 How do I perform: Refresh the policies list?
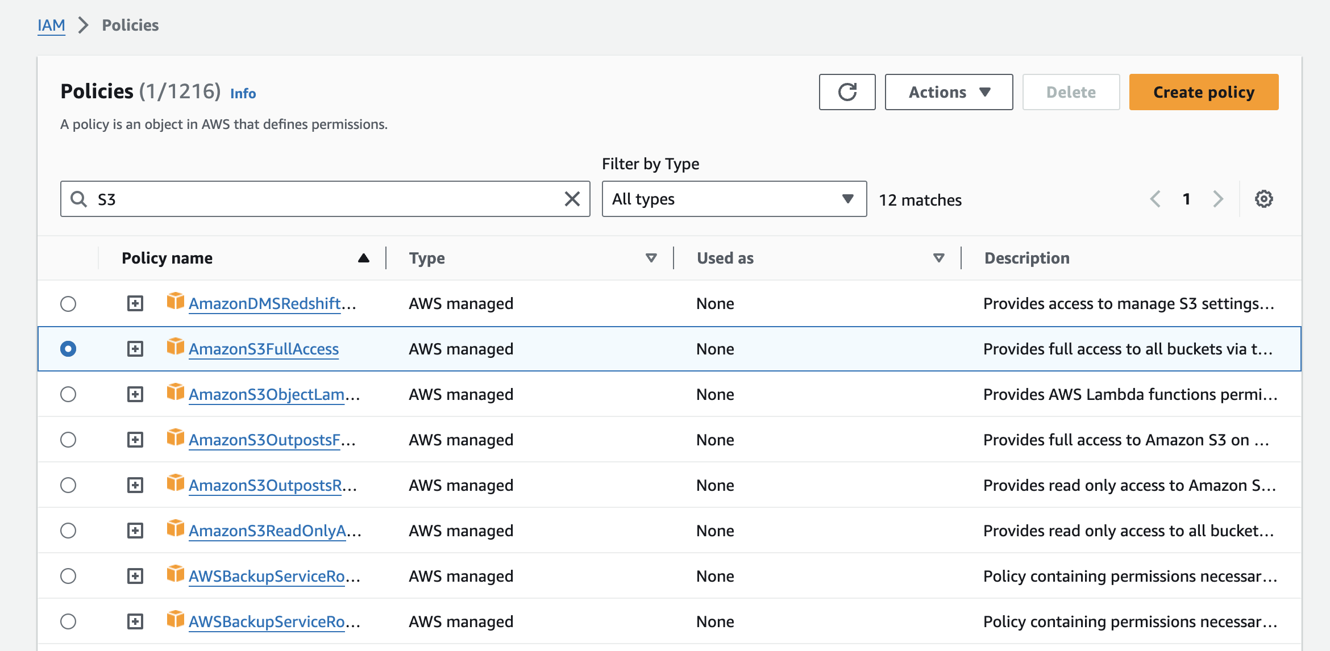tap(847, 92)
